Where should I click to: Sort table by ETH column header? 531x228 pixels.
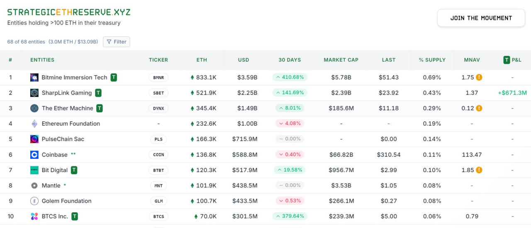(202, 60)
